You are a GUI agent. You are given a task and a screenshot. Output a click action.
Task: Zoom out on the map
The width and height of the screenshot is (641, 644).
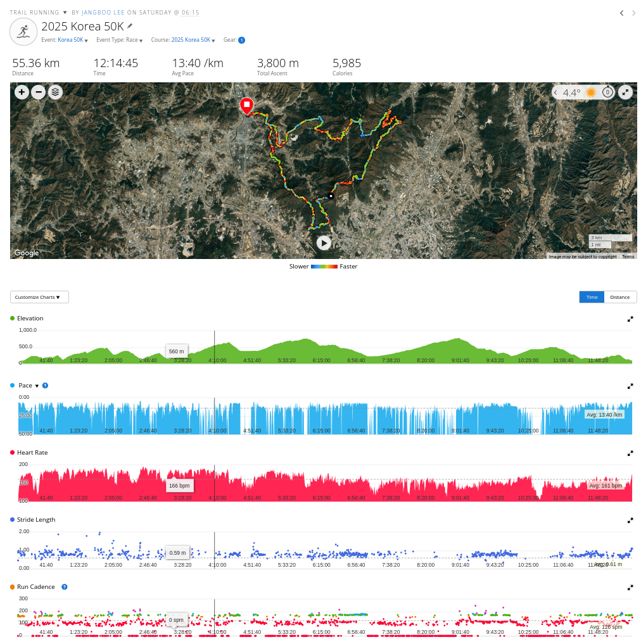pyautogui.click(x=39, y=92)
